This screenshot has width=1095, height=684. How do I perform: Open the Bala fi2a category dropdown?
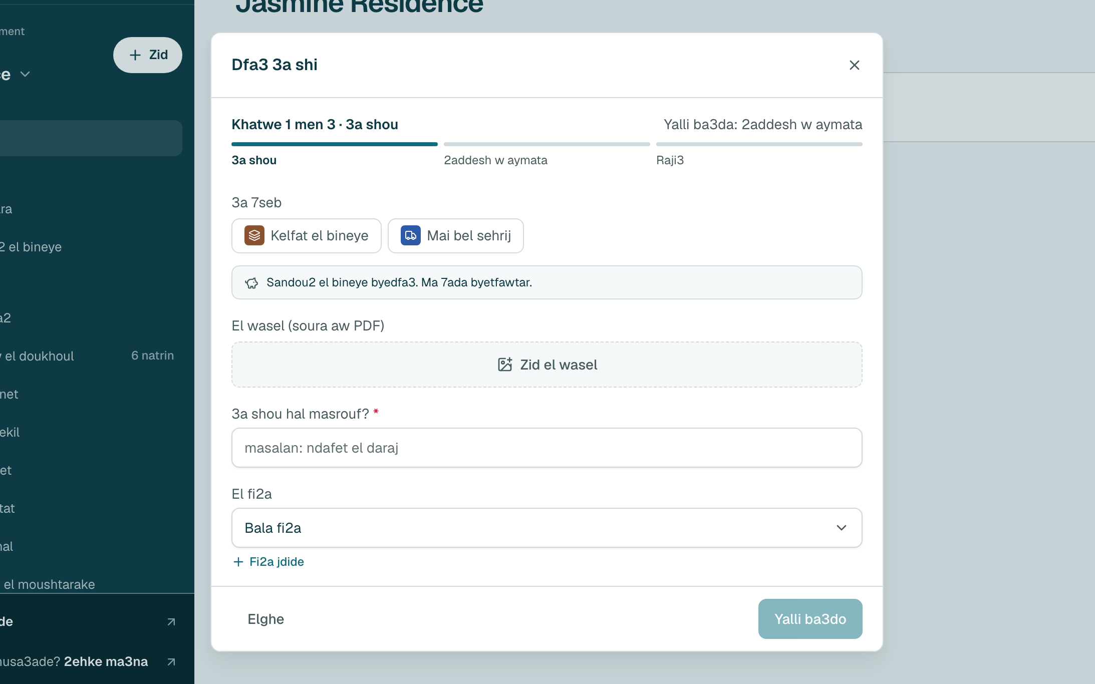[547, 528]
